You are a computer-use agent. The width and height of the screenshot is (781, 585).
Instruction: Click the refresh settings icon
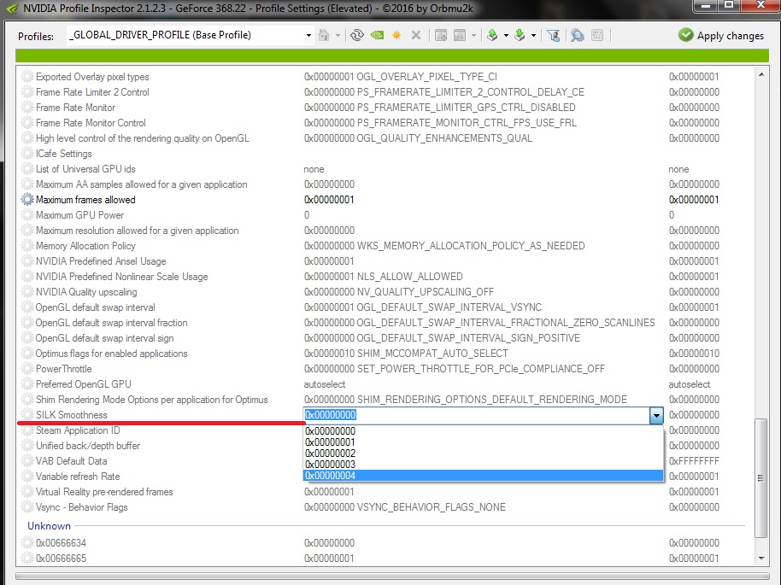click(x=357, y=35)
